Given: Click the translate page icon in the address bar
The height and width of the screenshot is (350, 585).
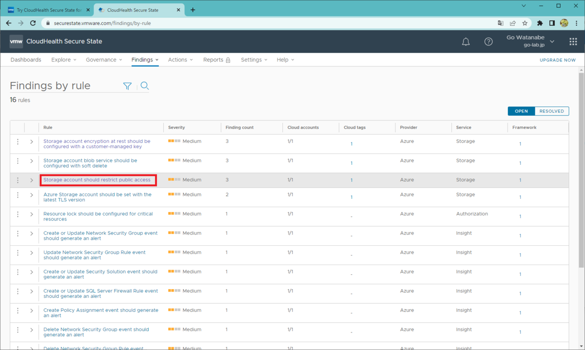Looking at the screenshot, I should 500,23.
